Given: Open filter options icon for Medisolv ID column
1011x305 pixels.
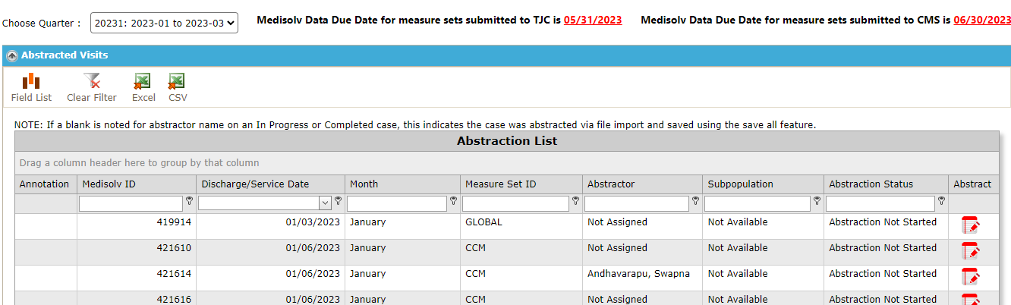Looking at the screenshot, I should tap(189, 202).
